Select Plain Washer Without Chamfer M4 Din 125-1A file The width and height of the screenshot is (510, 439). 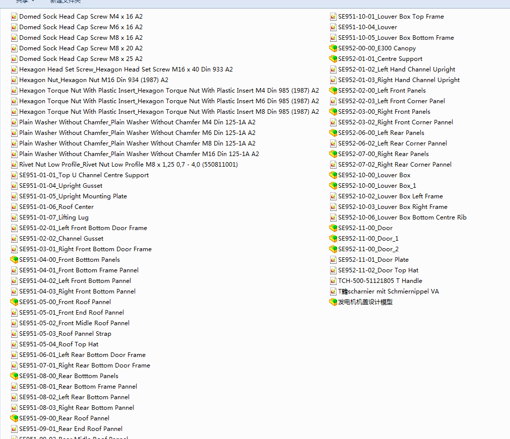click(137, 122)
